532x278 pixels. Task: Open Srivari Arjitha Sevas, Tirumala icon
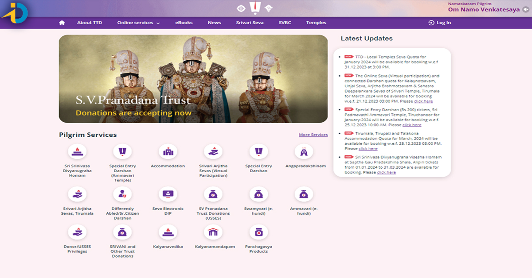(78, 195)
